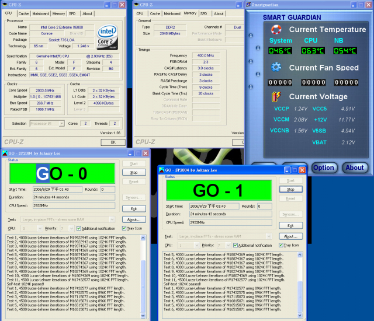This screenshot has height=321, width=374.
Task: Open About tab in left CPU-Z window
Action: (87, 14)
